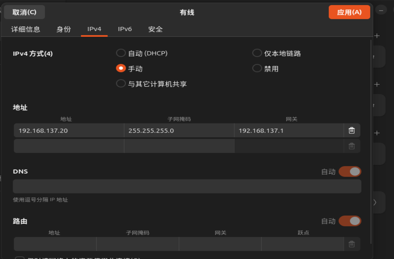Click empty address field in second address row

click(69, 146)
